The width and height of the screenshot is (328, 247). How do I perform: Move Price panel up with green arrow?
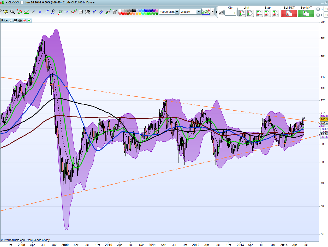[x=29, y=20]
